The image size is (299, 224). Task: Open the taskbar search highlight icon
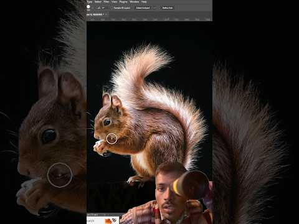111,221
